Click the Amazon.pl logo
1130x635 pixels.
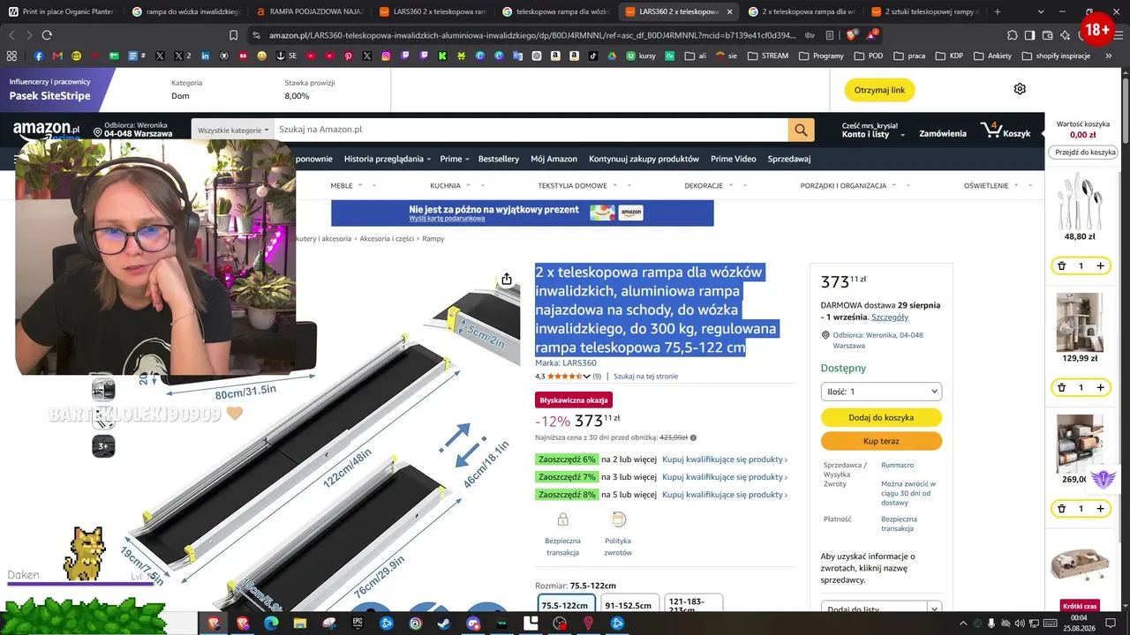(46, 131)
